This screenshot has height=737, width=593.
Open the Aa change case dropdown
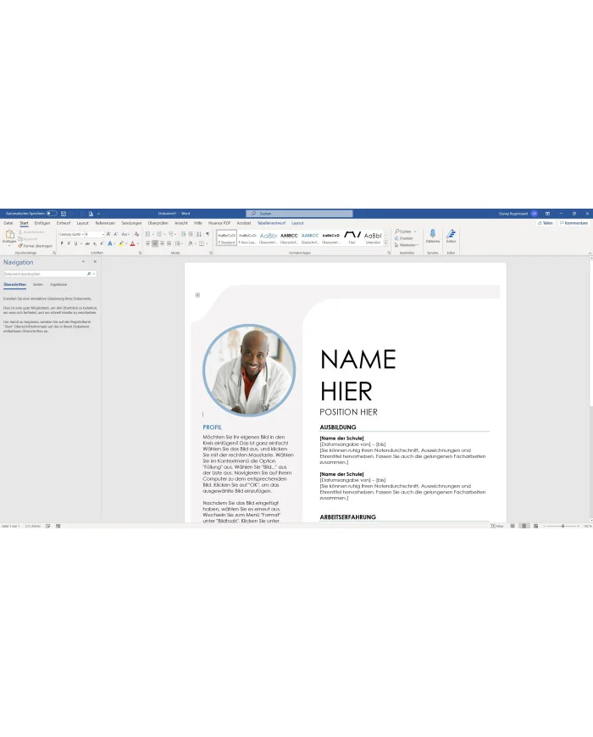click(125, 234)
